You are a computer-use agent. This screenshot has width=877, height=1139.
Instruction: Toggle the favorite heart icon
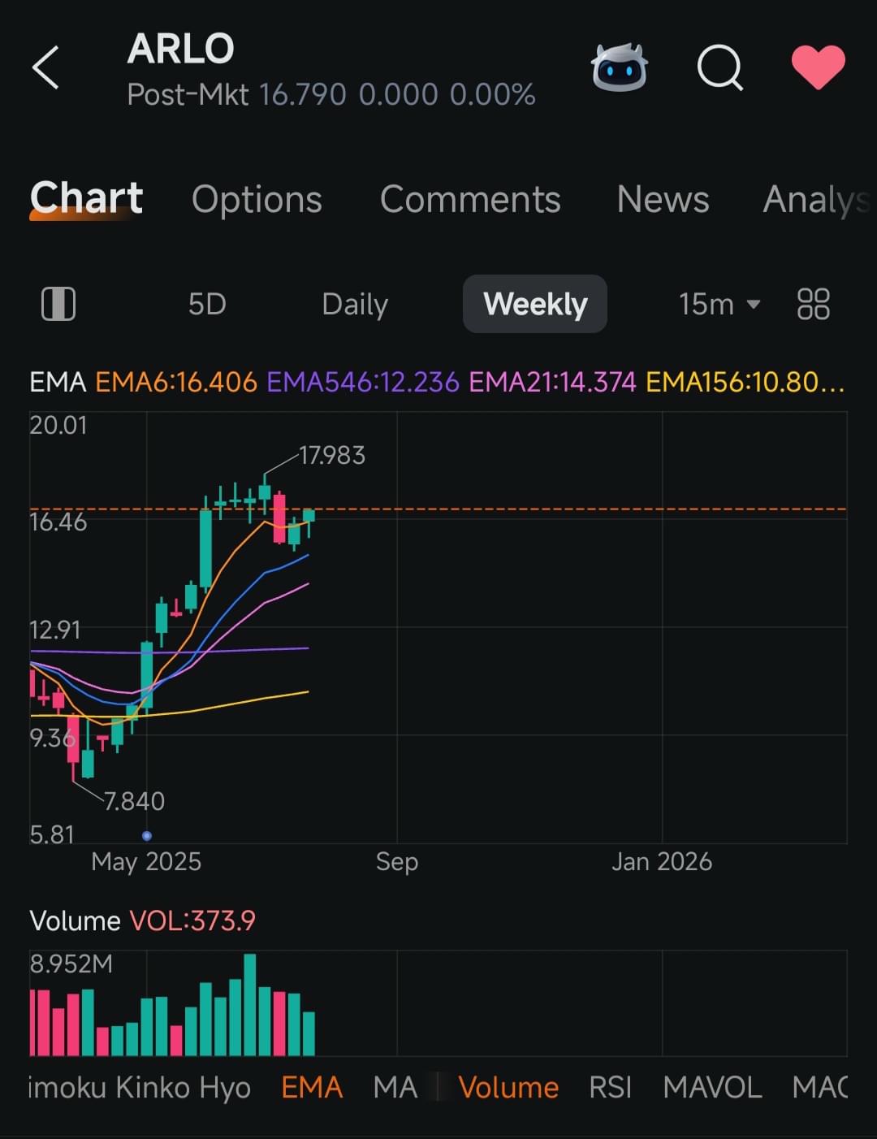pos(818,67)
